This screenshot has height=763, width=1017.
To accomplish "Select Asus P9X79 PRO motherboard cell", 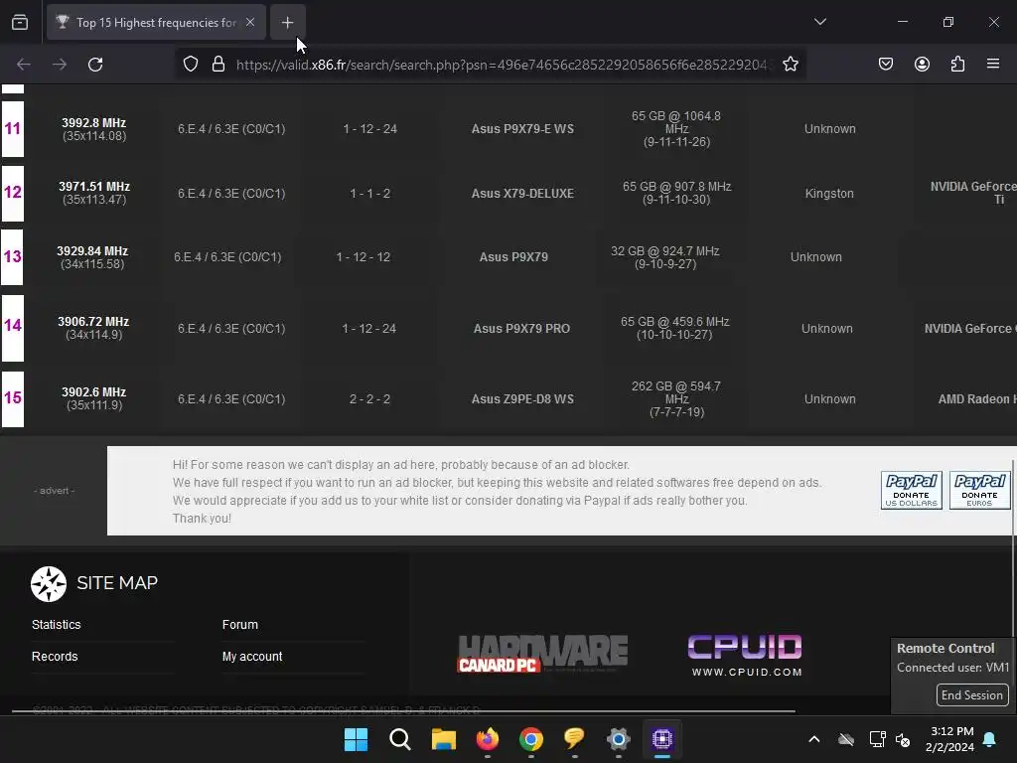I will pos(521,328).
